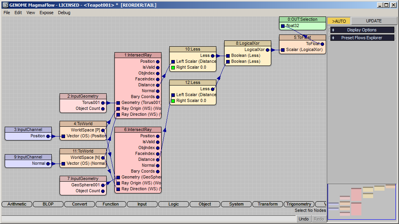
Task: Click the green Right Scalar socket on 10:Less
Action: pyautogui.click(x=173, y=67)
